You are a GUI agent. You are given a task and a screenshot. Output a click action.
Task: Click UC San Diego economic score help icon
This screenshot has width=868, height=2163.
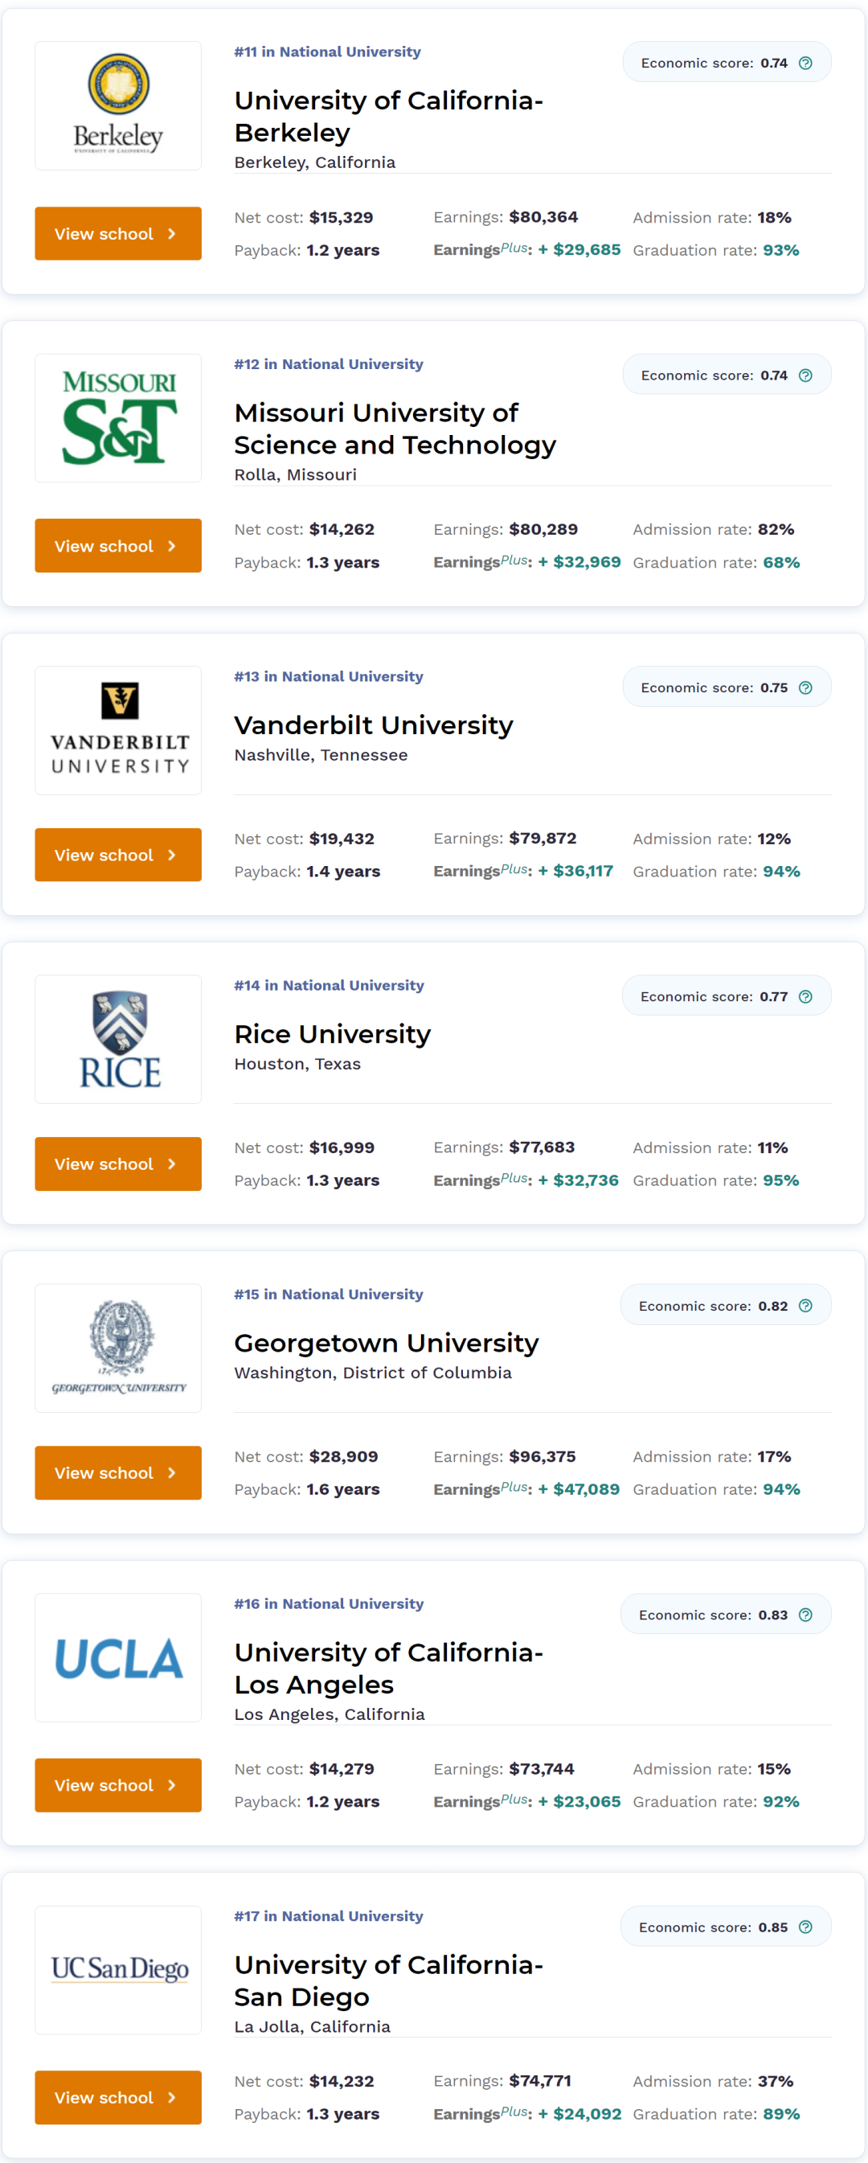(x=805, y=1927)
